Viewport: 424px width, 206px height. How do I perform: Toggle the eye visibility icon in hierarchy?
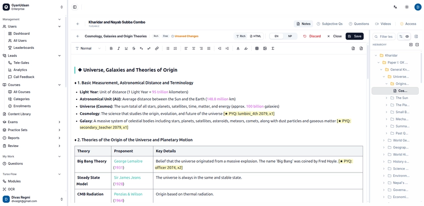click(407, 37)
